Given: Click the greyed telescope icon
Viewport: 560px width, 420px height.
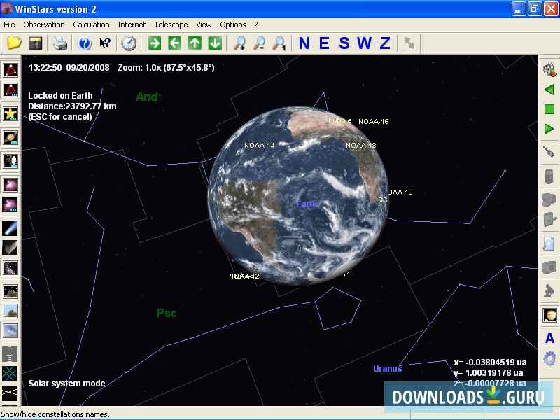Looking at the screenshot, I should pos(549,153).
